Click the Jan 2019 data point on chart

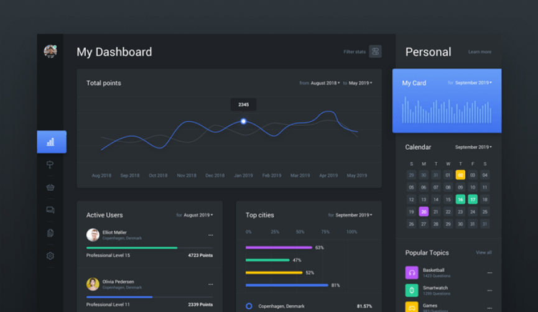[x=243, y=121]
